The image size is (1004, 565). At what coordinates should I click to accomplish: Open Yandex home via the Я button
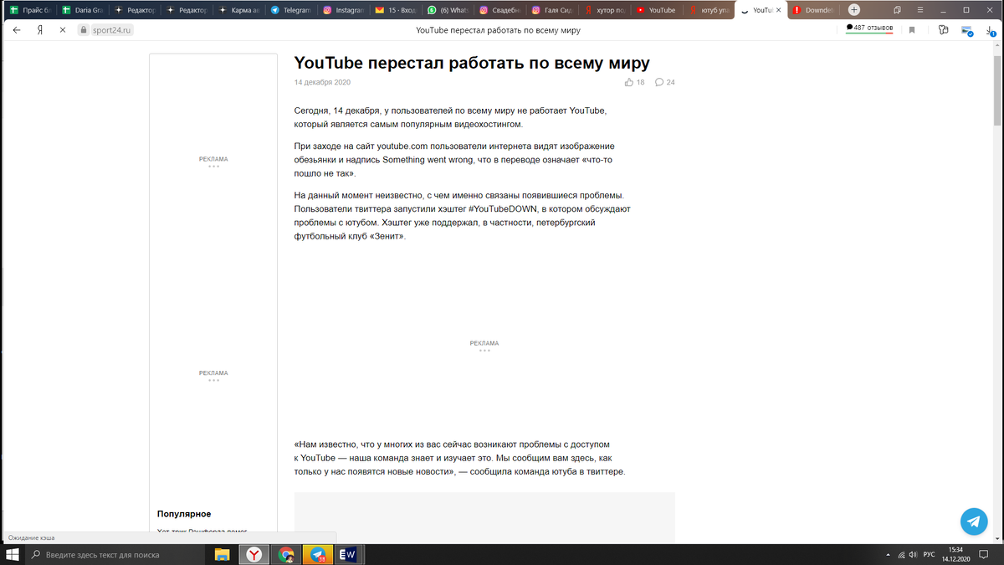(x=39, y=30)
